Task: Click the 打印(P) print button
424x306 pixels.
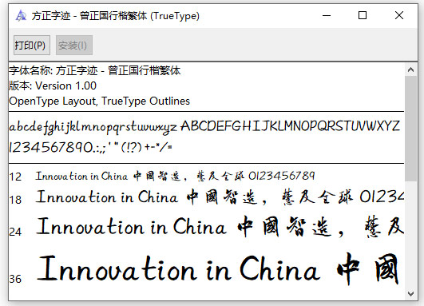Action: [x=32, y=46]
